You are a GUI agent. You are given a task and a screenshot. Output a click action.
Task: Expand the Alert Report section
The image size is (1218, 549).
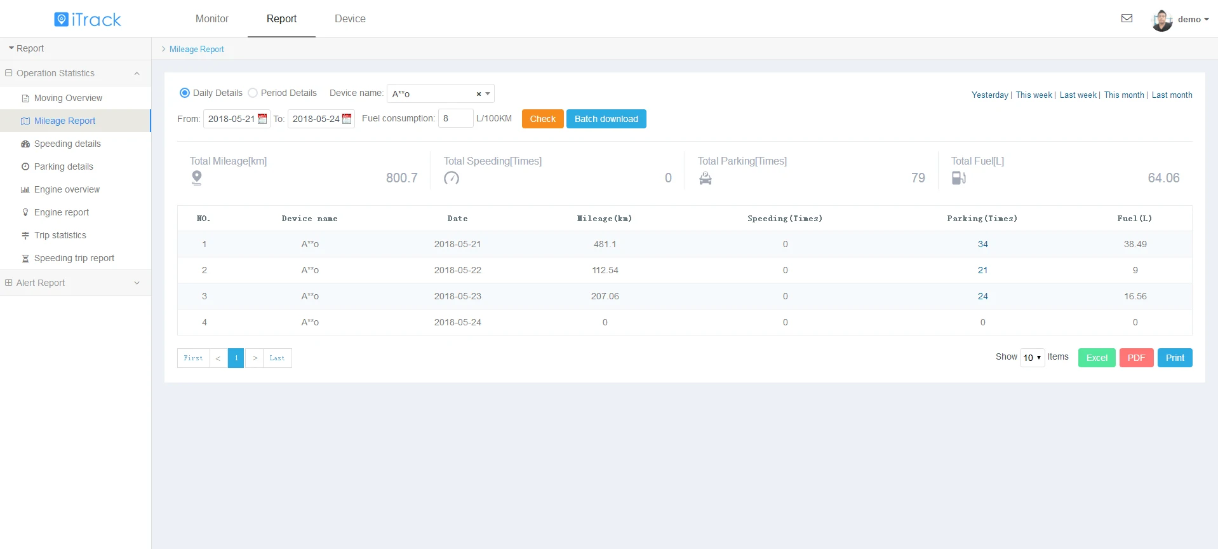click(x=76, y=283)
